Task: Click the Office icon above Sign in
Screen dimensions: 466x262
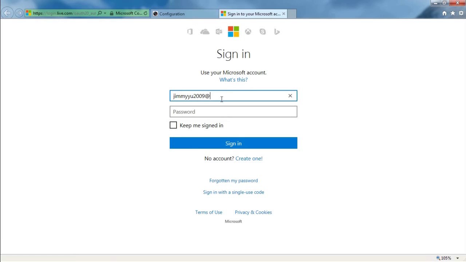Action: point(190,32)
